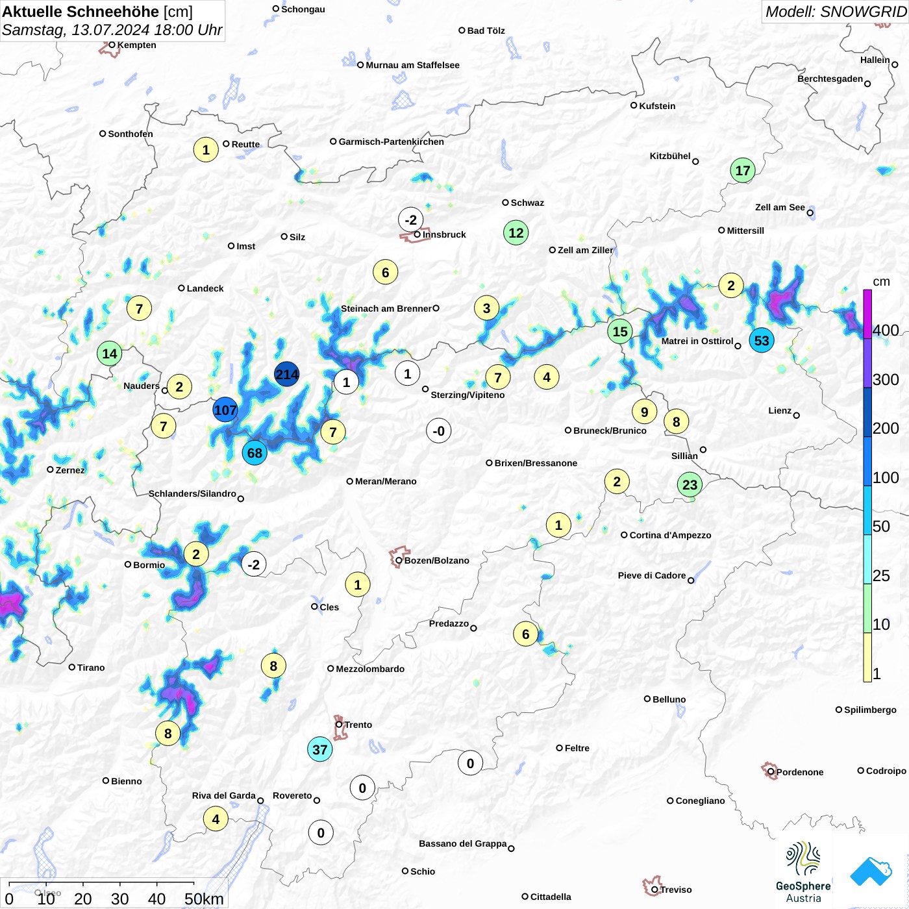Viewport: 909px width, 909px height.
Task: Select the 8 marker west of Mezzolombardo
Action: [273, 666]
